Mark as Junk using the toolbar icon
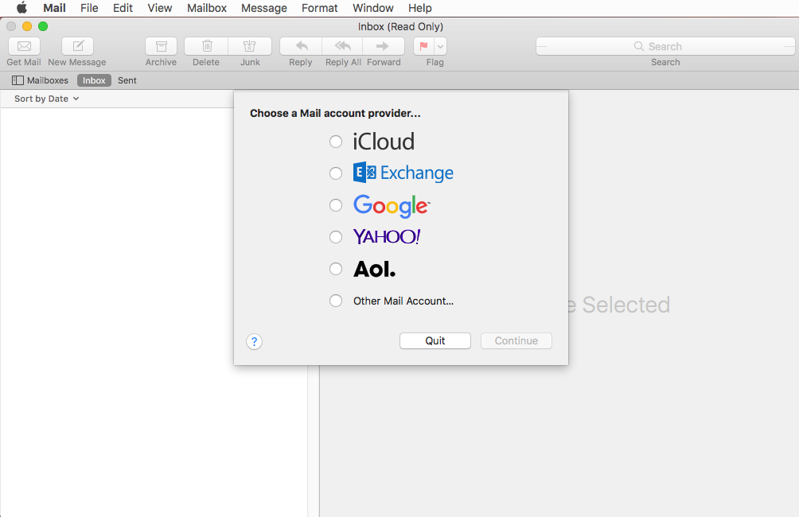Screen dimensions: 799x517 pos(250,46)
